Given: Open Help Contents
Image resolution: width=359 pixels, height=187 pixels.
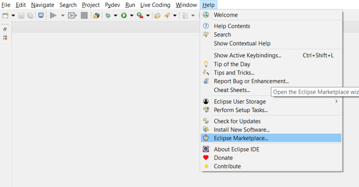Looking at the screenshot, I should point(232,26).
